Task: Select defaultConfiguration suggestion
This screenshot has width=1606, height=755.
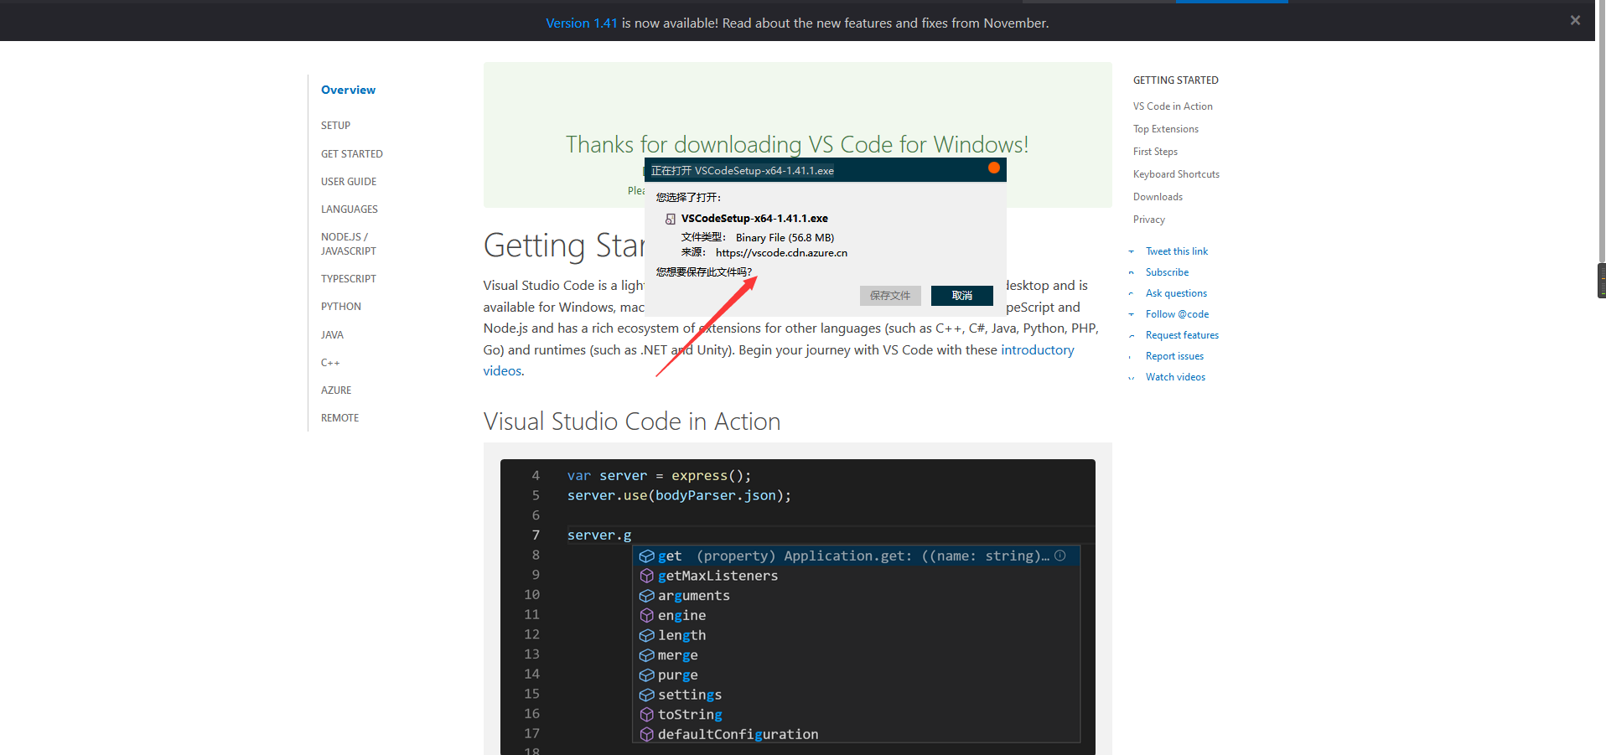Action: [856, 734]
